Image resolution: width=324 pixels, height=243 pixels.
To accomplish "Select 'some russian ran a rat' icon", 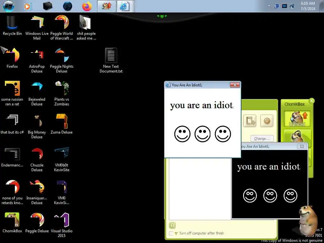I will (12, 93).
